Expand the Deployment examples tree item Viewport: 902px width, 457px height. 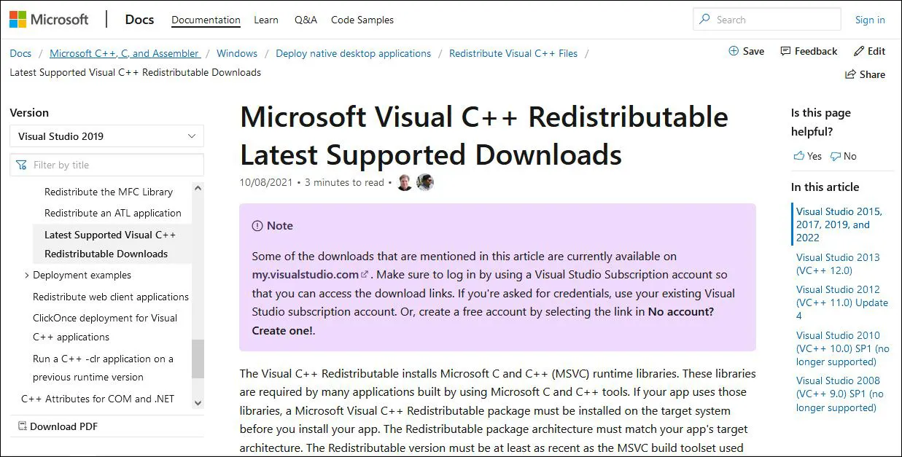26,275
